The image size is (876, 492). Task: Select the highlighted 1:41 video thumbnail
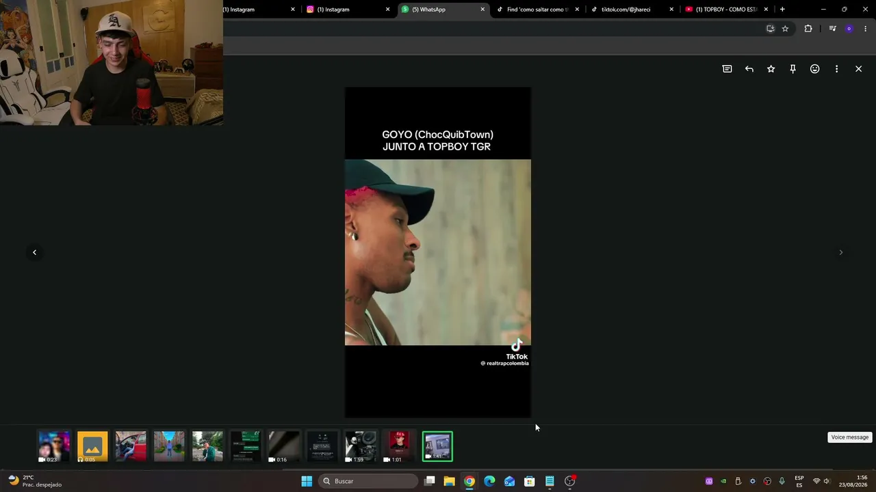(437, 446)
